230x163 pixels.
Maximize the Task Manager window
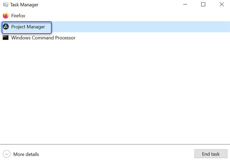(203, 4)
